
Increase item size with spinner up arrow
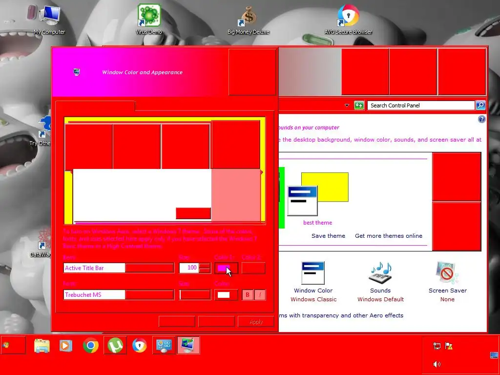pyautogui.click(x=205, y=265)
